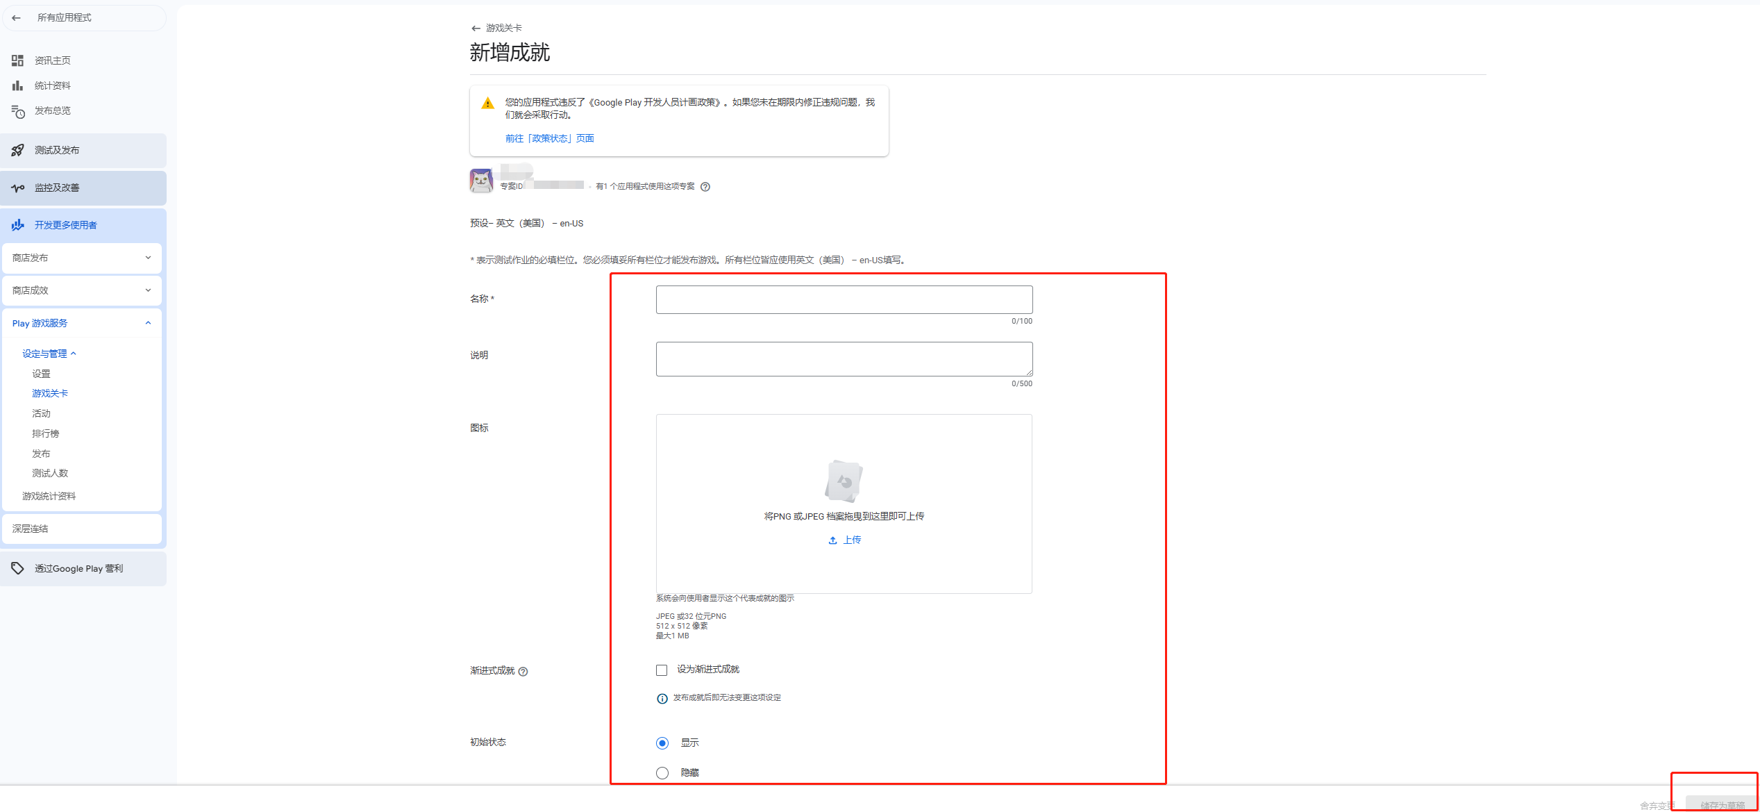Open 测试人数 in the sidebar
This screenshot has height=812, width=1760.
point(50,473)
